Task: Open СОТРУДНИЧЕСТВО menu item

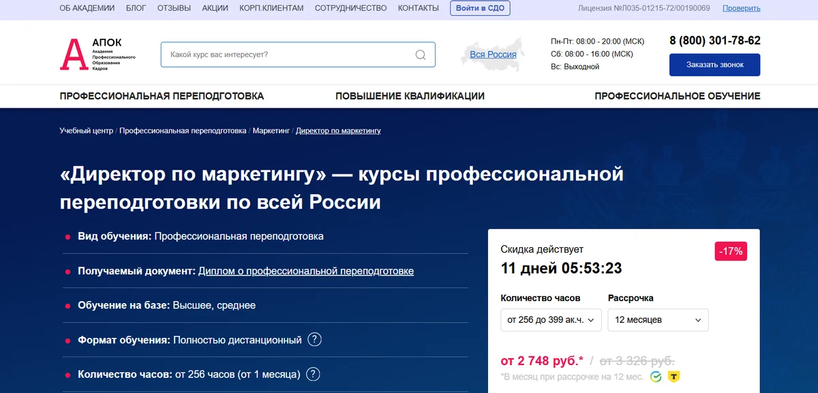Action: click(350, 8)
